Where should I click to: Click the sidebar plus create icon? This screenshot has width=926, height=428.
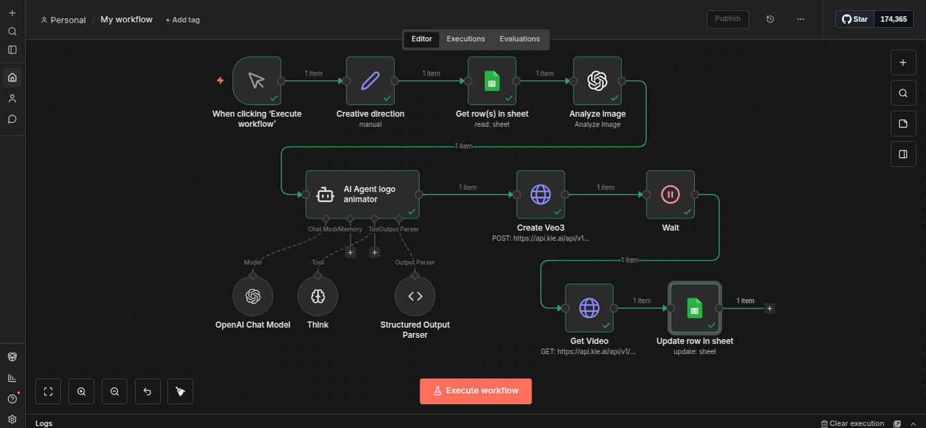pyautogui.click(x=12, y=13)
